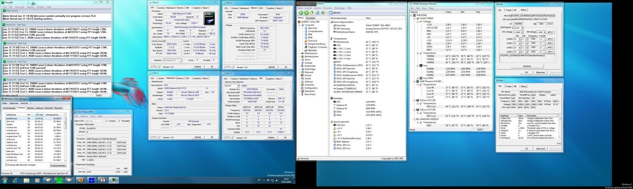Expand the Server node in EVEREST tree

(299, 59)
